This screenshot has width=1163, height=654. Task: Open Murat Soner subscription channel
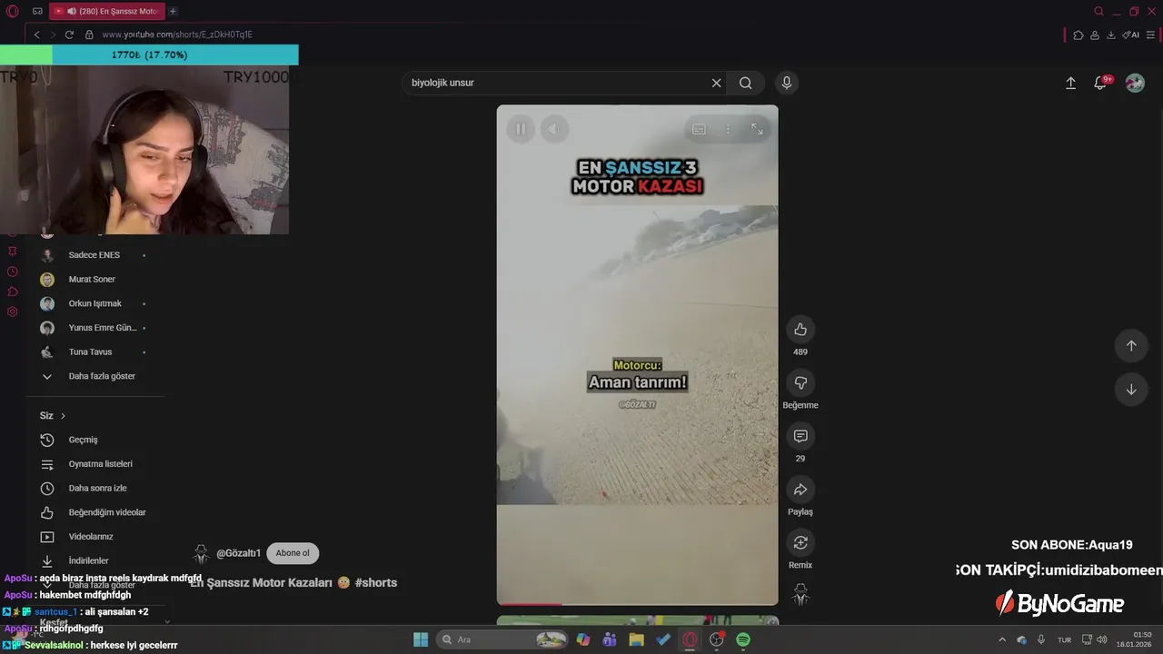point(94,279)
